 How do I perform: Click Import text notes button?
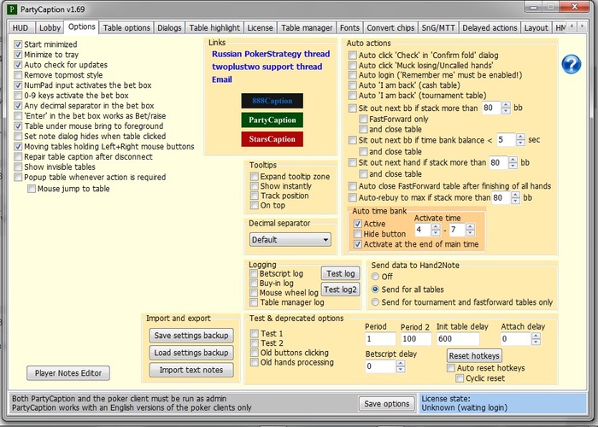tap(191, 370)
